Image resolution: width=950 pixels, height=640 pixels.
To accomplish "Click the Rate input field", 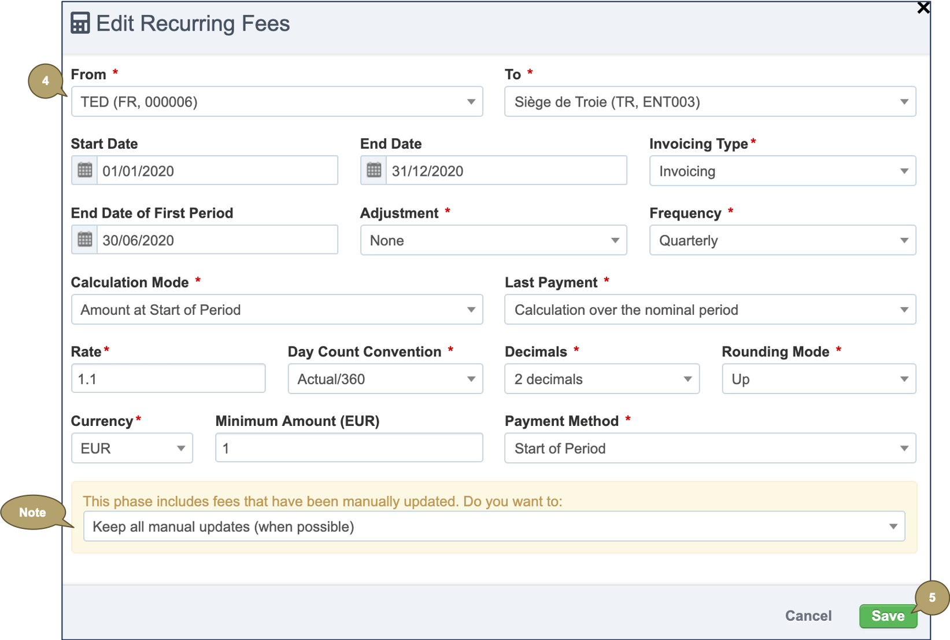I will pyautogui.click(x=168, y=380).
